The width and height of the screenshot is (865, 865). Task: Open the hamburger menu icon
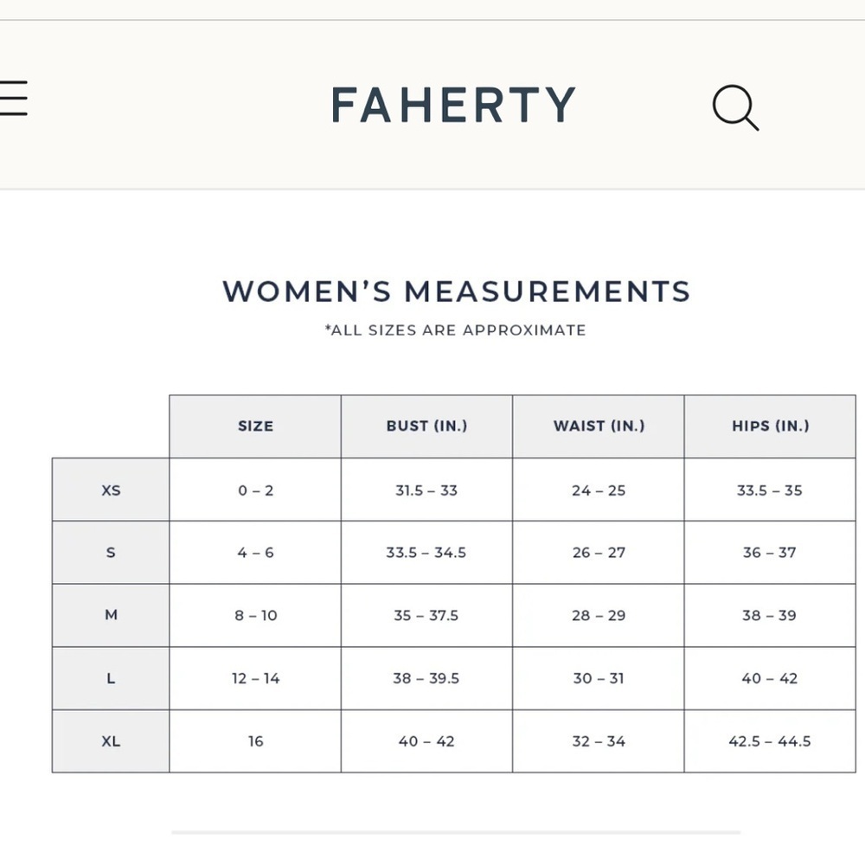tap(13, 99)
